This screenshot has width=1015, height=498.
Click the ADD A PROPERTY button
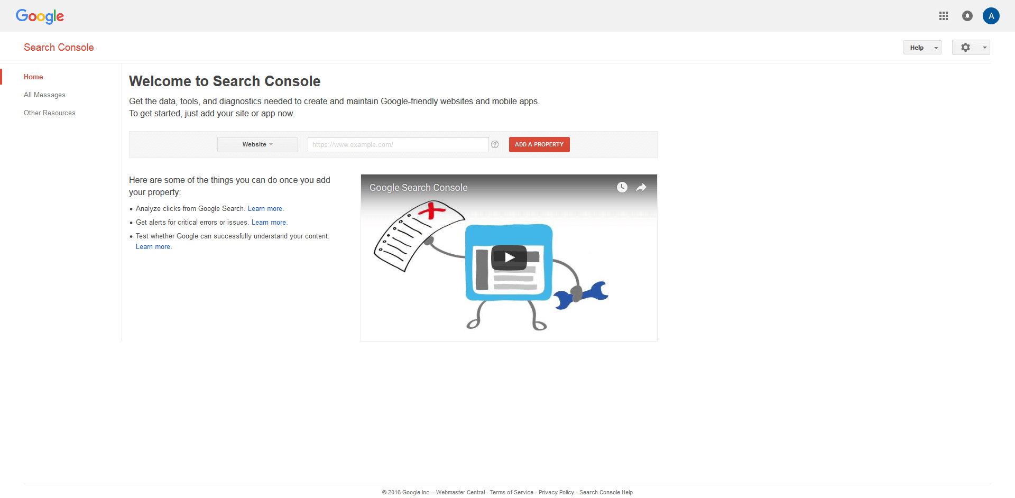click(539, 144)
